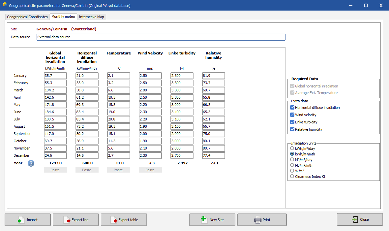The image size is (389, 231).
Task: Edit July temperature field 20.8
Action: point(119,119)
